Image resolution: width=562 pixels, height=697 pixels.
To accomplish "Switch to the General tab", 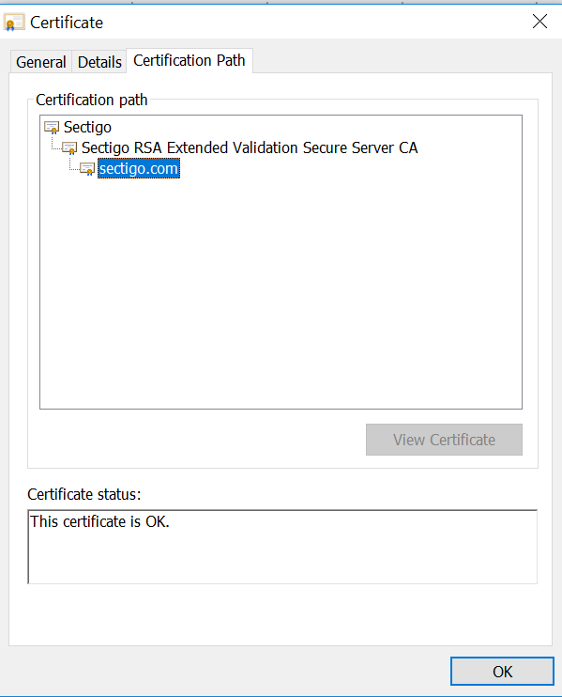I will (41, 62).
